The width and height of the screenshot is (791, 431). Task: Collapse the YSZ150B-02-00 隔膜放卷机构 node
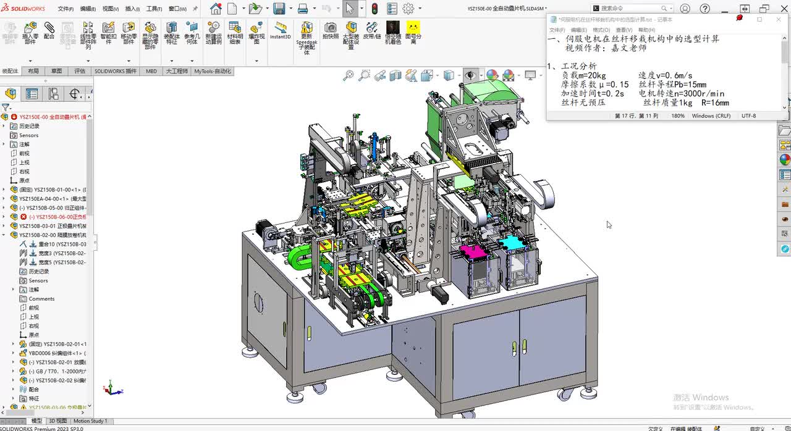pos(4,235)
